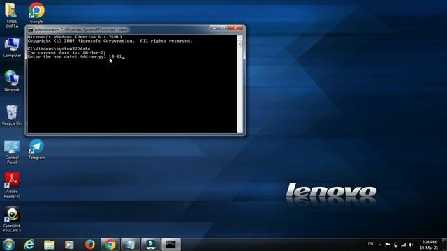The image size is (447, 251).
Task: Open the taskbar clock showing 3:24 PM
Action: point(429,245)
